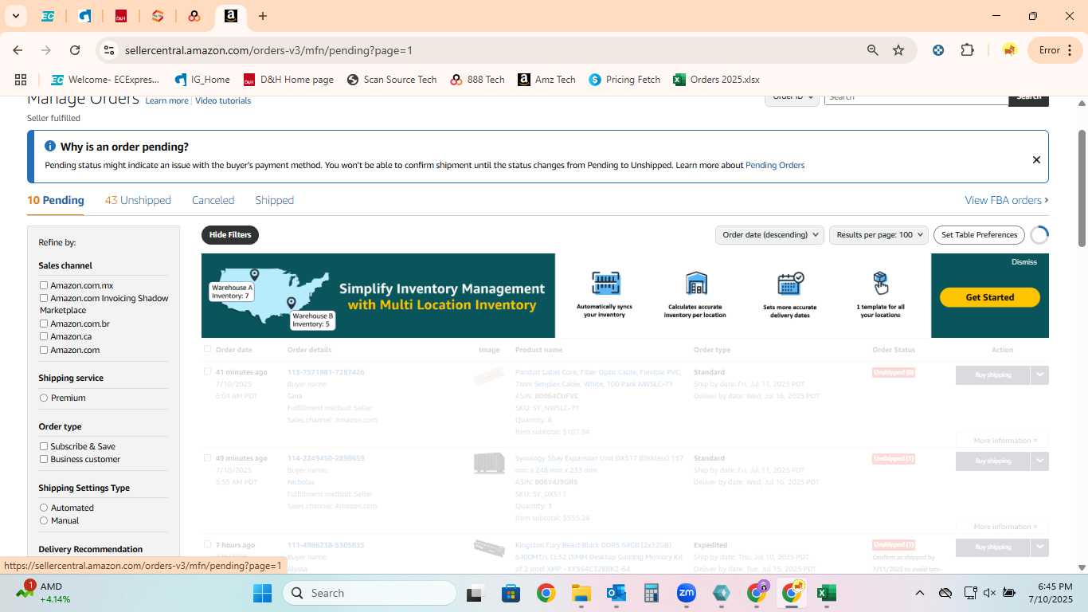Open Calculator from the taskbar
The image size is (1088, 612).
652,593
